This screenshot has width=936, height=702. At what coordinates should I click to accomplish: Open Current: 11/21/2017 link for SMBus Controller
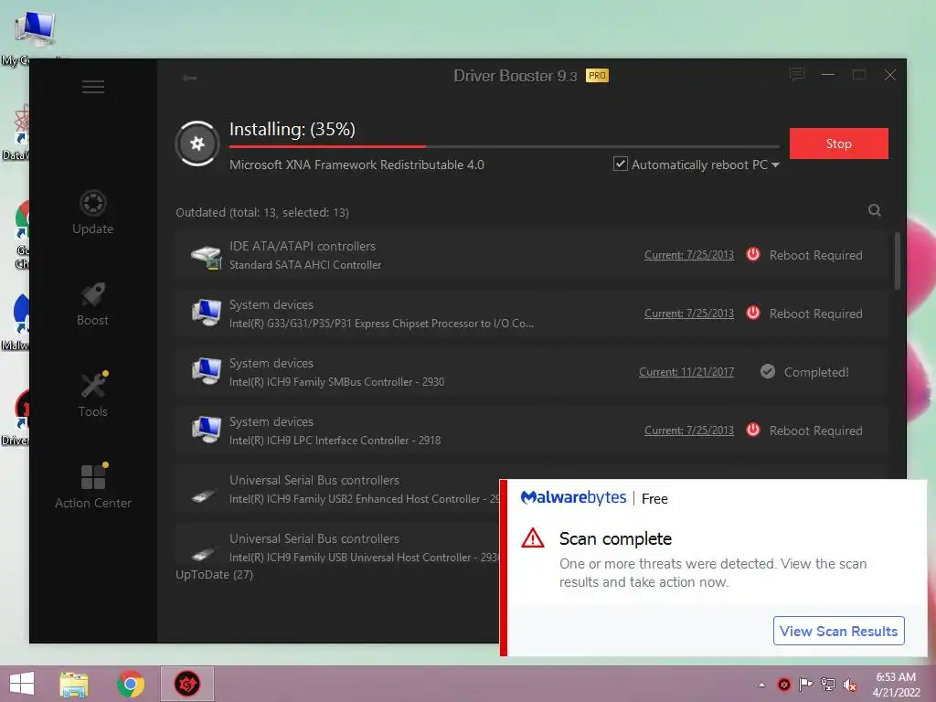[x=686, y=372]
